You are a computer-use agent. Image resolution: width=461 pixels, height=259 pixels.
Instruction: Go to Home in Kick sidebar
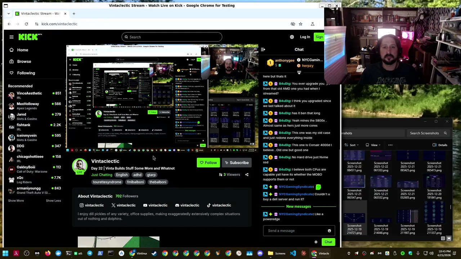18,50
